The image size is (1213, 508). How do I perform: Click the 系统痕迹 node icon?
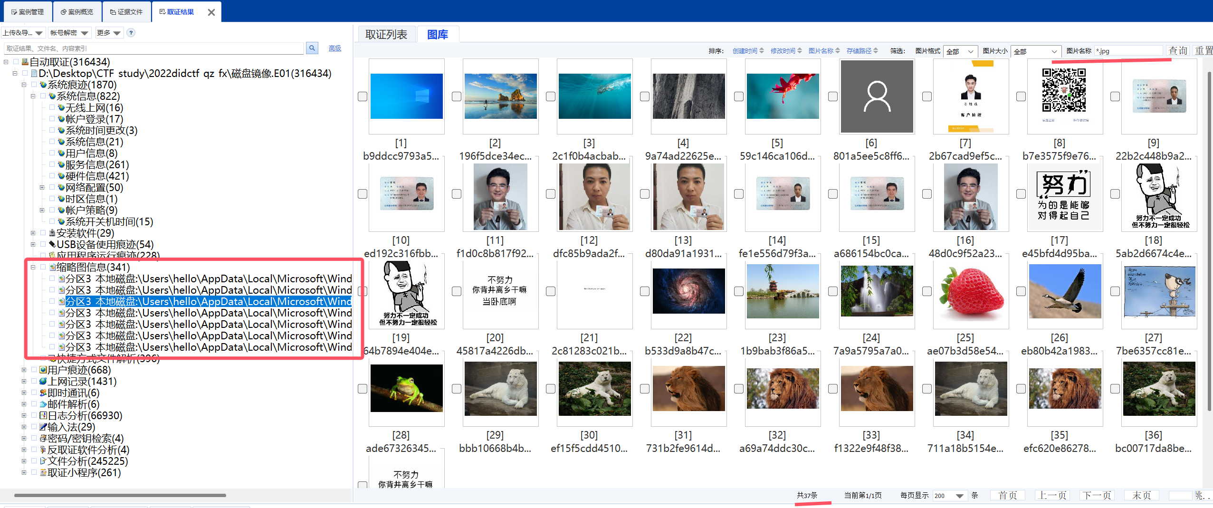[x=43, y=85]
